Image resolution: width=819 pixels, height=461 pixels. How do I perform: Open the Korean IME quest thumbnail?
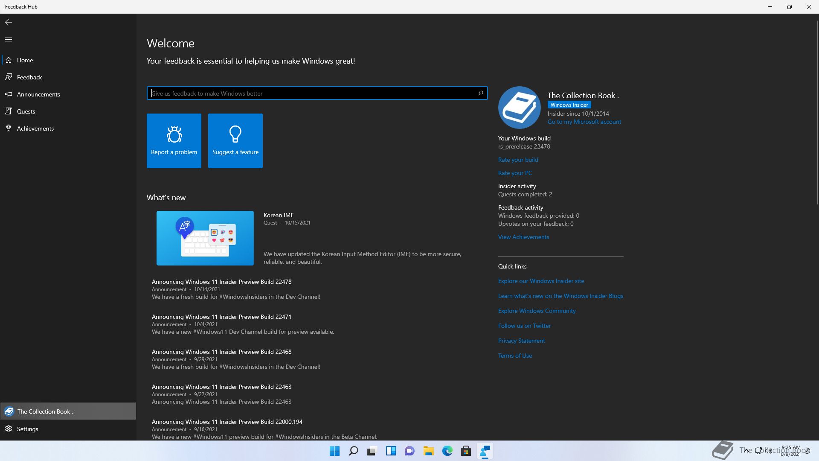(205, 238)
